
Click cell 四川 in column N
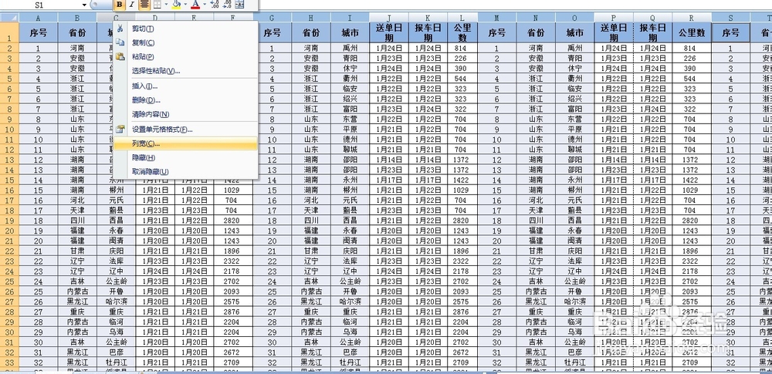(x=536, y=221)
